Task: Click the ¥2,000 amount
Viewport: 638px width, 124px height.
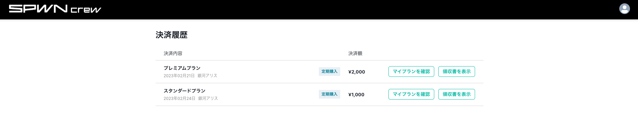Action: pyautogui.click(x=357, y=72)
